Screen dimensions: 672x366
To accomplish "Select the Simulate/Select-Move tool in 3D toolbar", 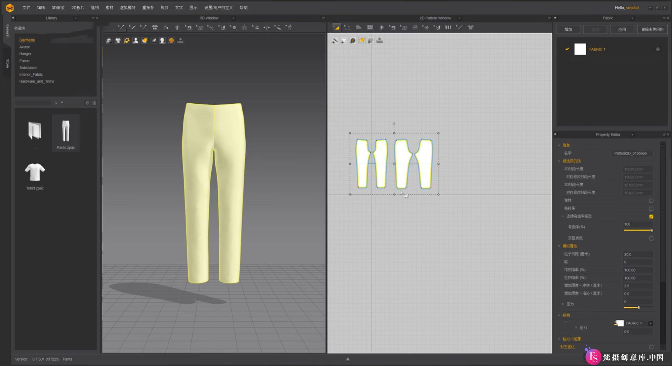I will [x=121, y=27].
